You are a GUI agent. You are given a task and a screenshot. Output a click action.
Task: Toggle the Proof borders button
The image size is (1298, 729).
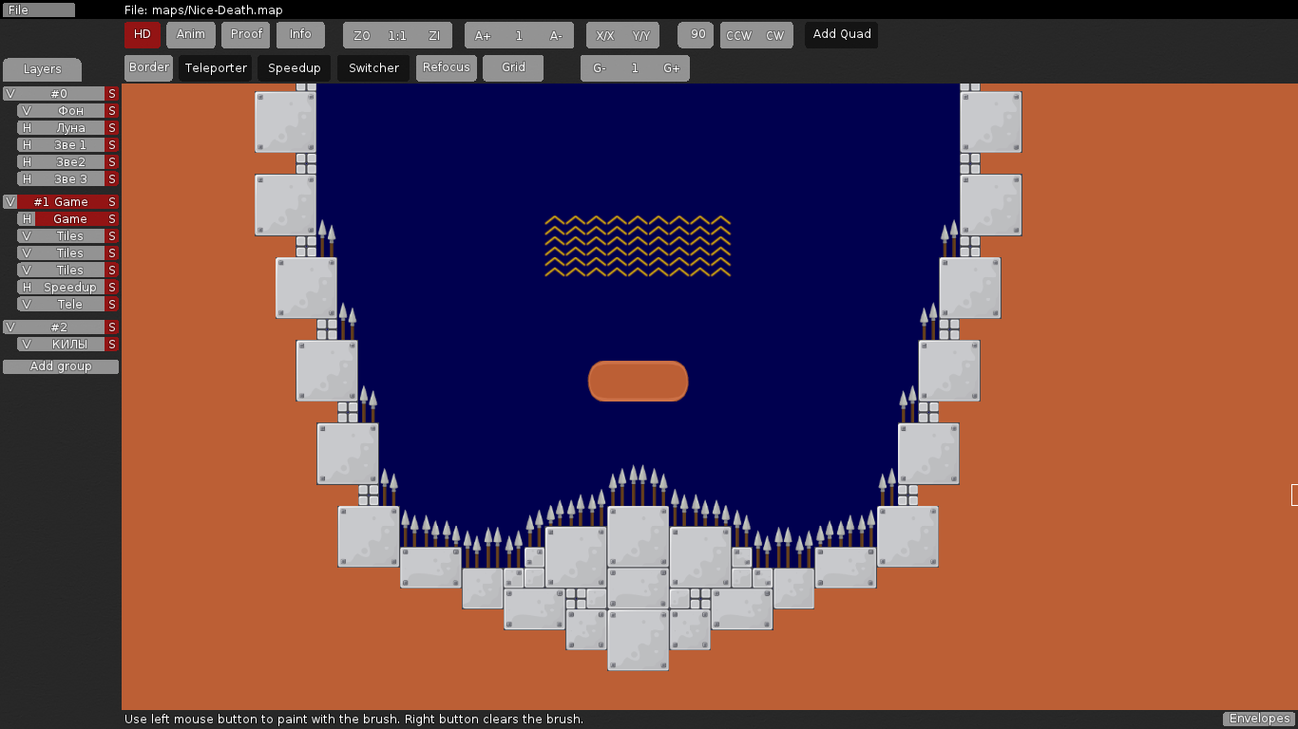point(246,35)
